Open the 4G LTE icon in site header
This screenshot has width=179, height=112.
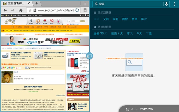(x=52, y=22)
